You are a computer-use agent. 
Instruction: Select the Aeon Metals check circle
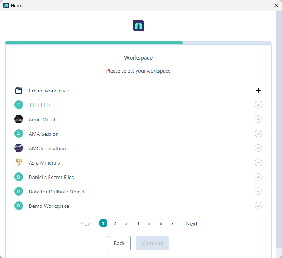tap(259, 119)
